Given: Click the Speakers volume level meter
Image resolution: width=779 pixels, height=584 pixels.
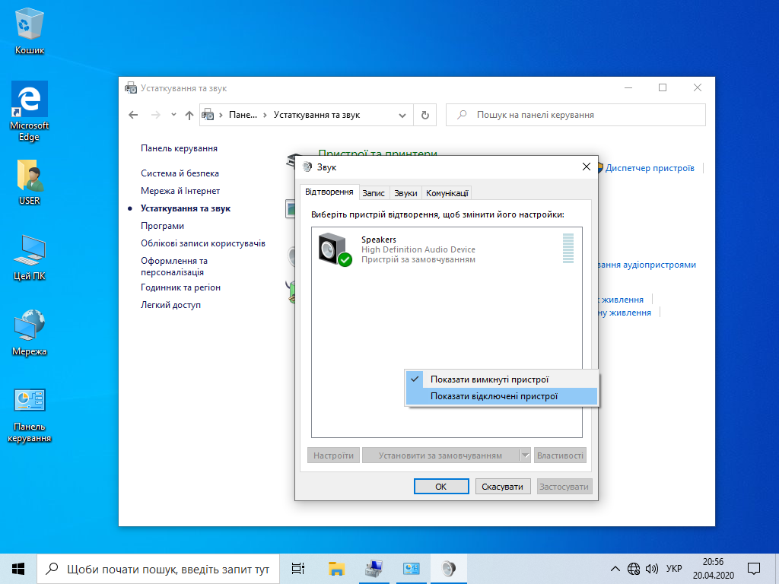Looking at the screenshot, I should [x=568, y=249].
